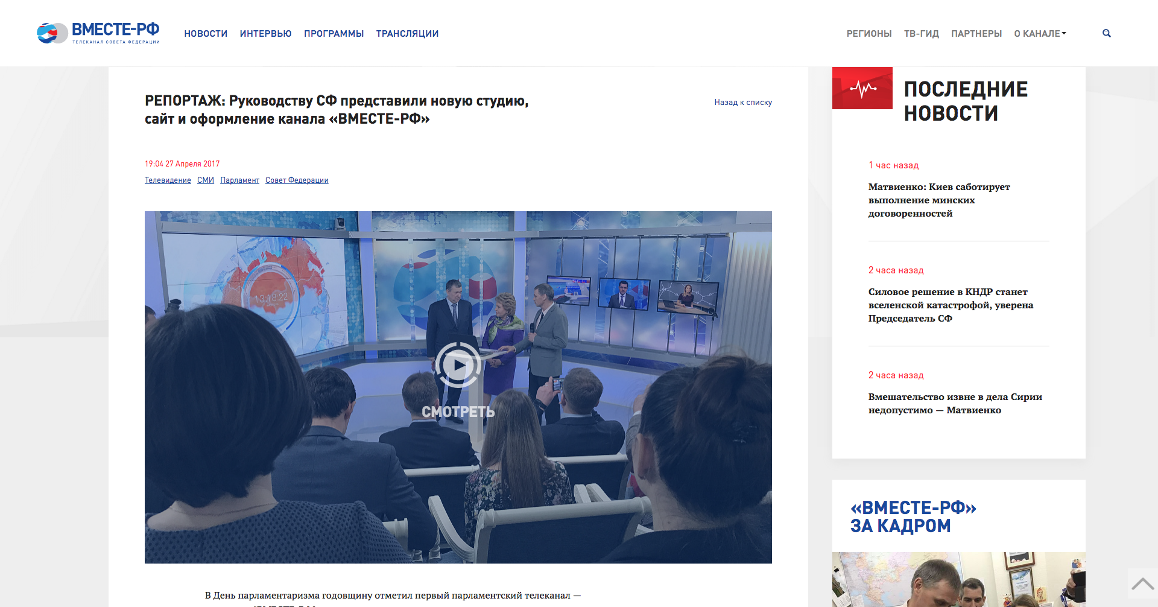Open the ЗА КАДРОМ photo thumbnail
The image size is (1158, 607).
click(x=959, y=579)
